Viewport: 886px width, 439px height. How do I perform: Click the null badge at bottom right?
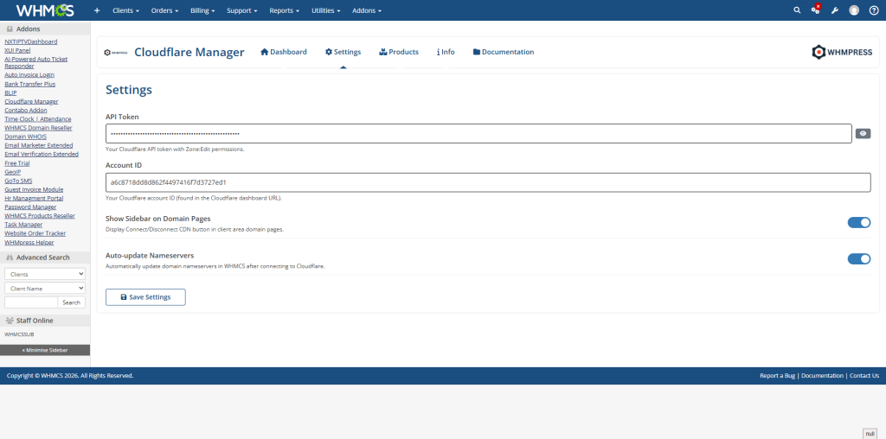click(870, 433)
